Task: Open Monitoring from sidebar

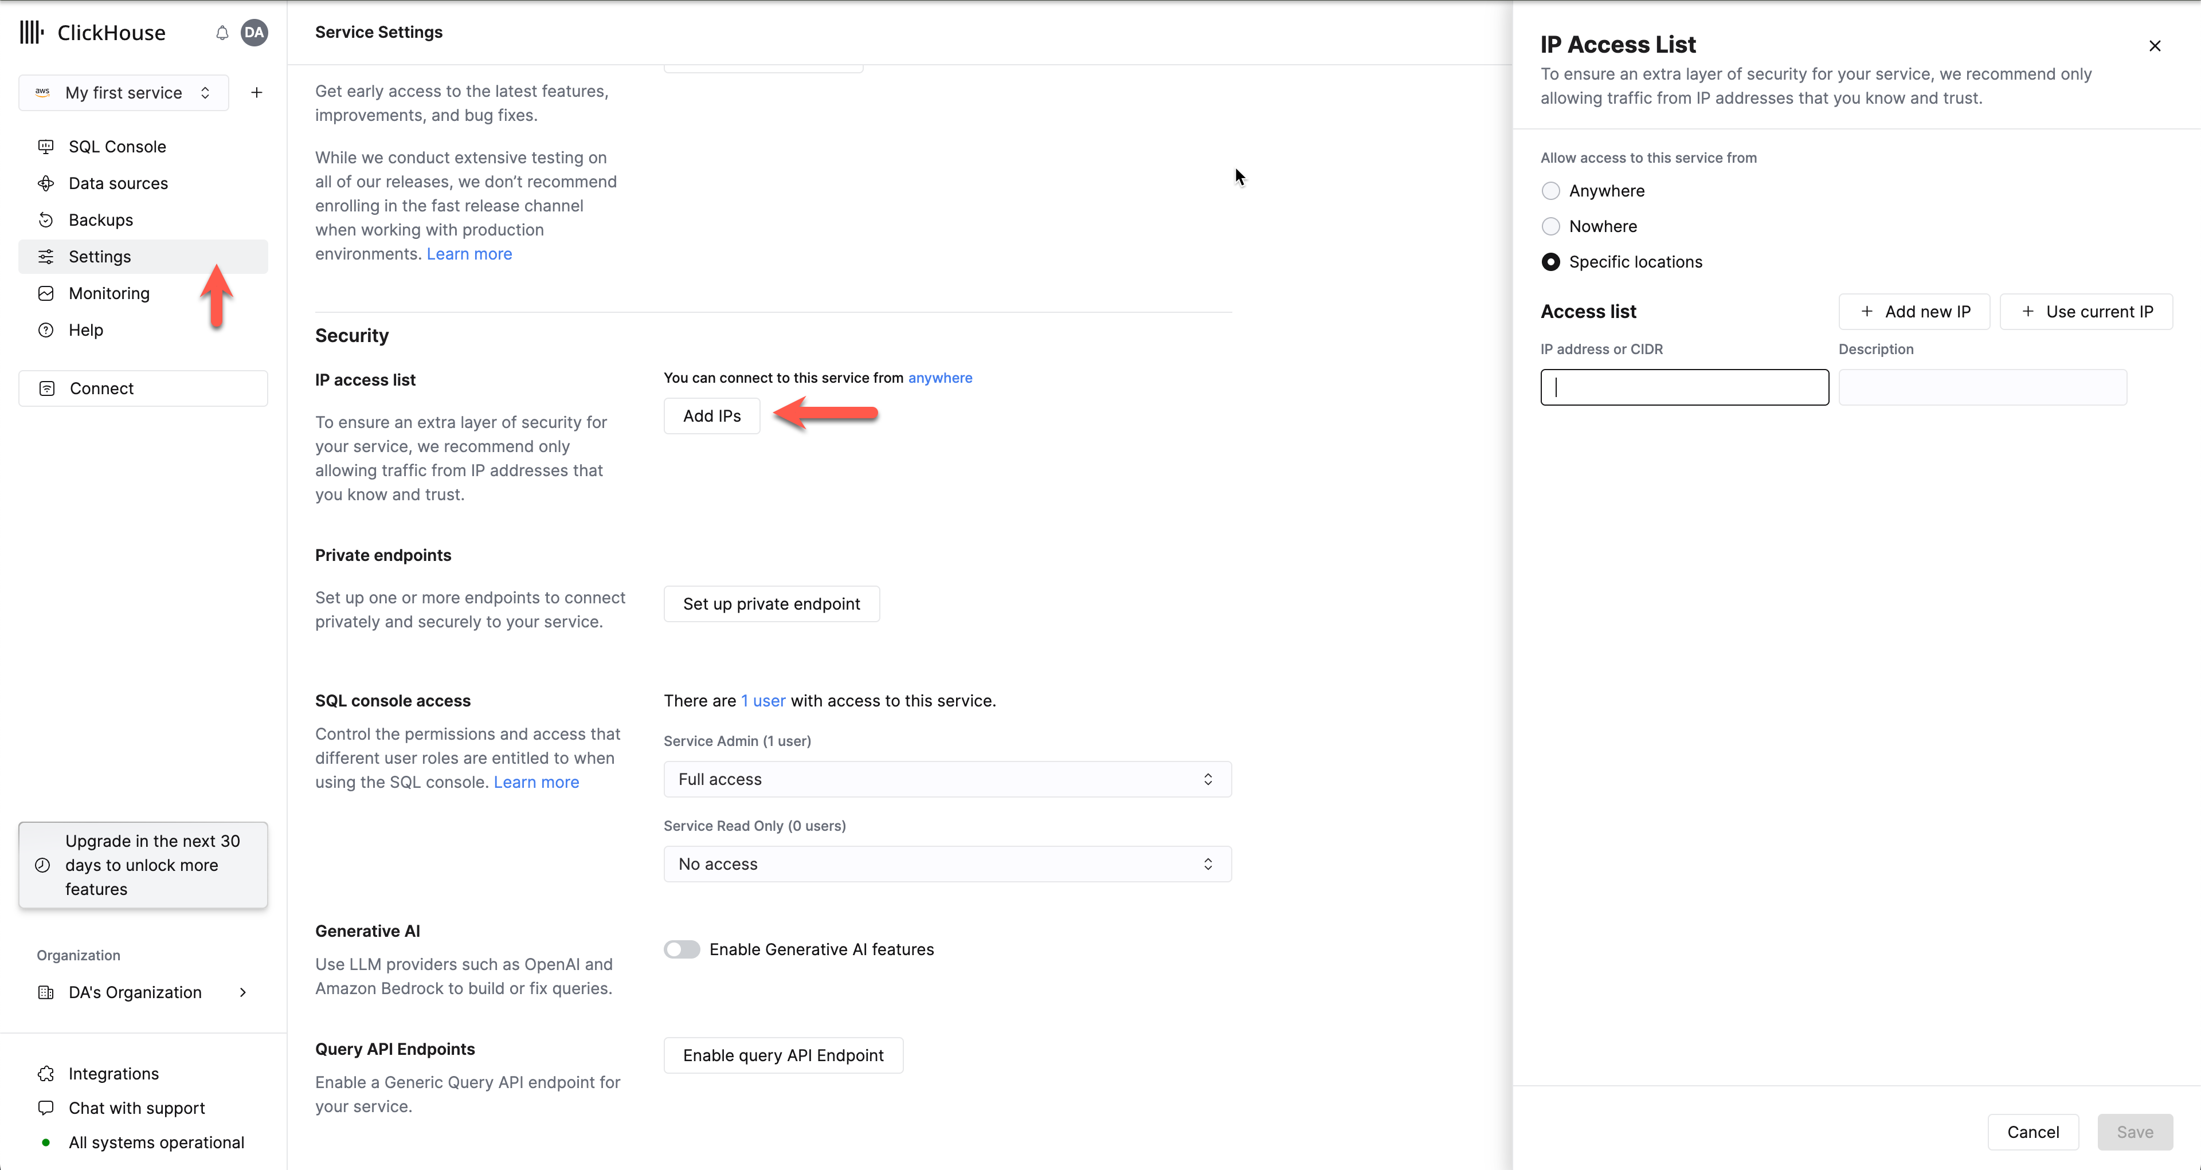Action: point(109,292)
